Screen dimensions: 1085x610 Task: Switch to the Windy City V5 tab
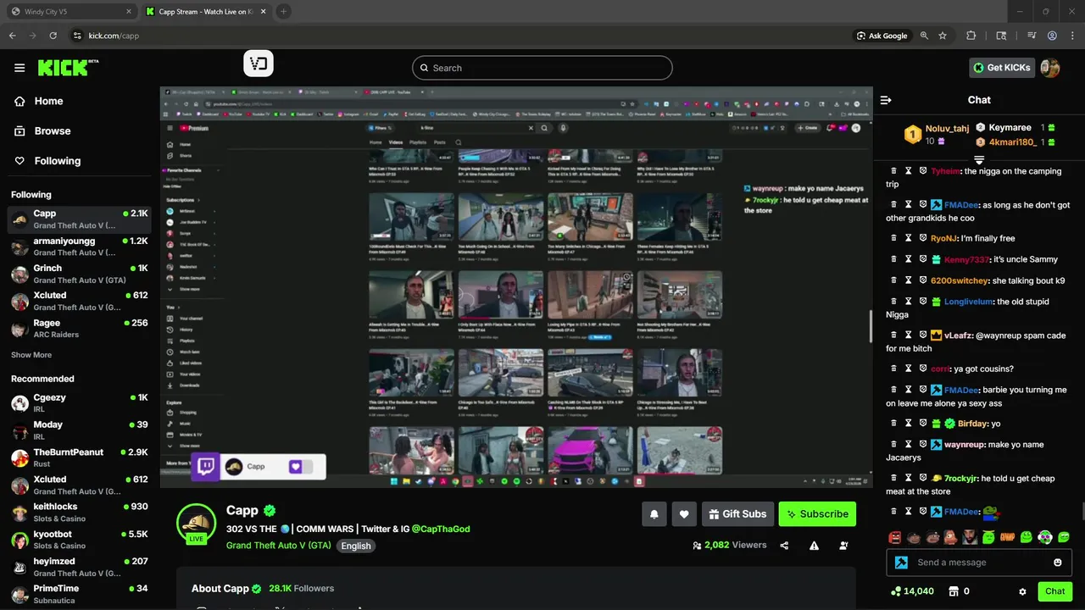click(70, 12)
